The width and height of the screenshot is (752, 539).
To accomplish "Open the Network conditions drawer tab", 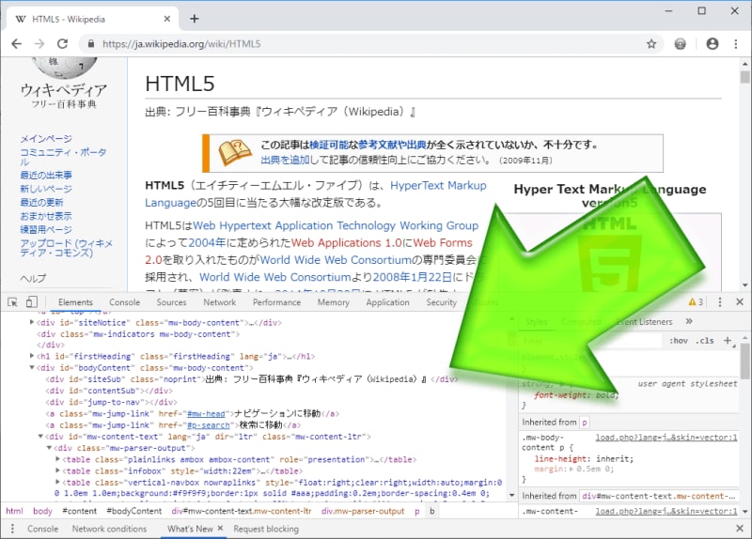I will (x=109, y=529).
